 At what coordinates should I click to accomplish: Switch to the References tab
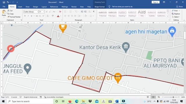pyautogui.click(x=54, y=7)
